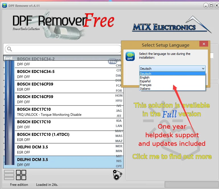Screen dimensions: 219x189
Task: Jump to MAZ in the brand index
Action: [119, 141]
